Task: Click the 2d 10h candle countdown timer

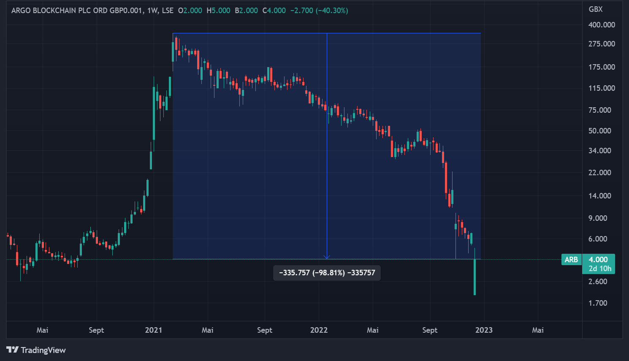Action: tap(600, 269)
